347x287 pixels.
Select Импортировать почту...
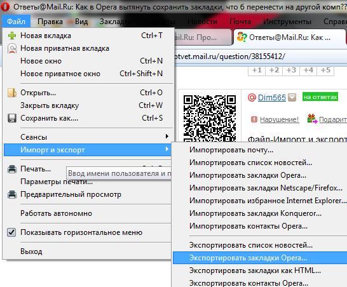[x=260, y=150]
